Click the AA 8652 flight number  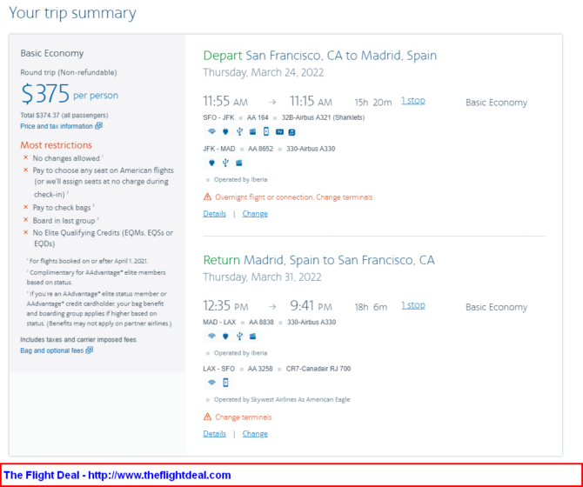click(261, 149)
